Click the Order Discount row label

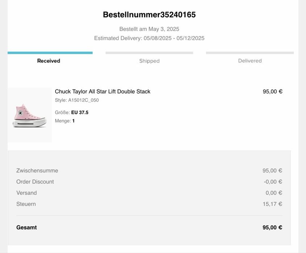coord(35,182)
